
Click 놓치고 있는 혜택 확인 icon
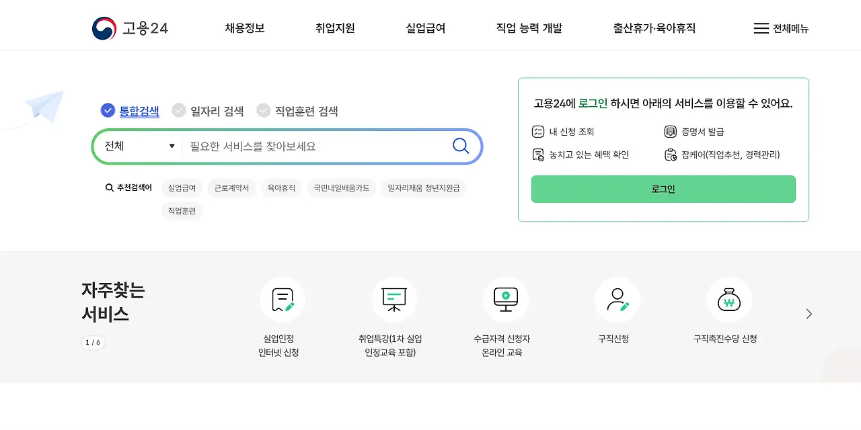point(538,155)
